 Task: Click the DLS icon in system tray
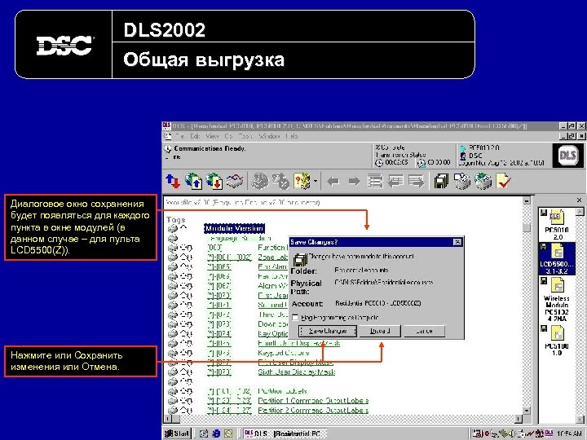coord(549,433)
